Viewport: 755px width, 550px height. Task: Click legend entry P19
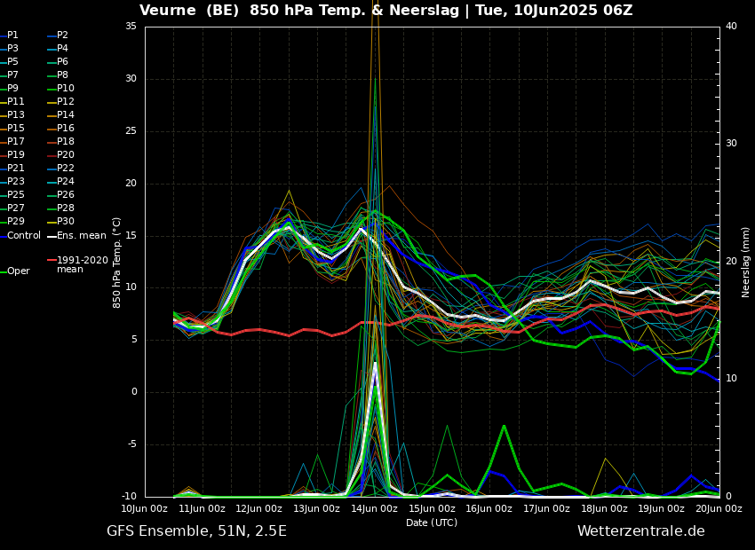coord(12,155)
